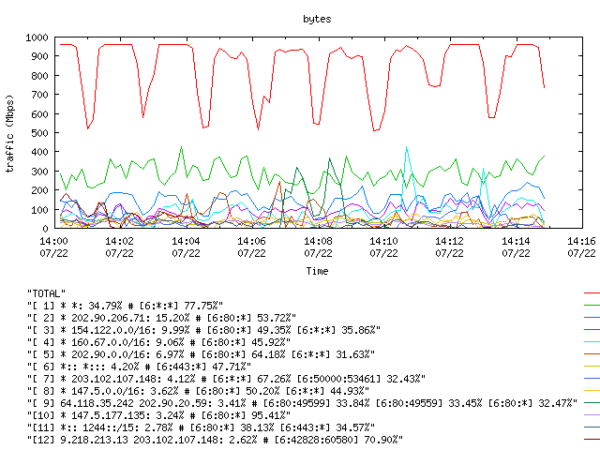This screenshot has height=450, width=600.
Task: Click "[6:443:*] 47.71%" in entry [ 6]
Action: 201,367
